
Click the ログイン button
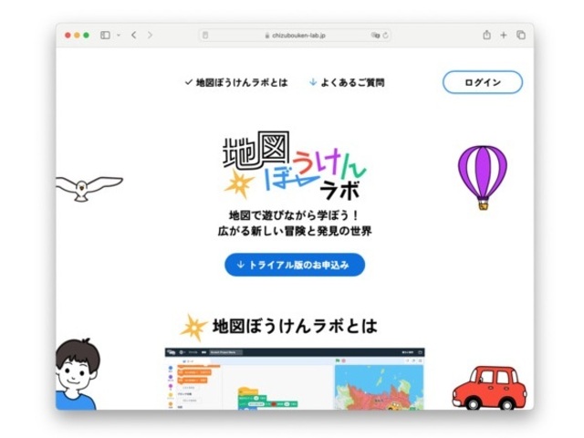(x=483, y=82)
